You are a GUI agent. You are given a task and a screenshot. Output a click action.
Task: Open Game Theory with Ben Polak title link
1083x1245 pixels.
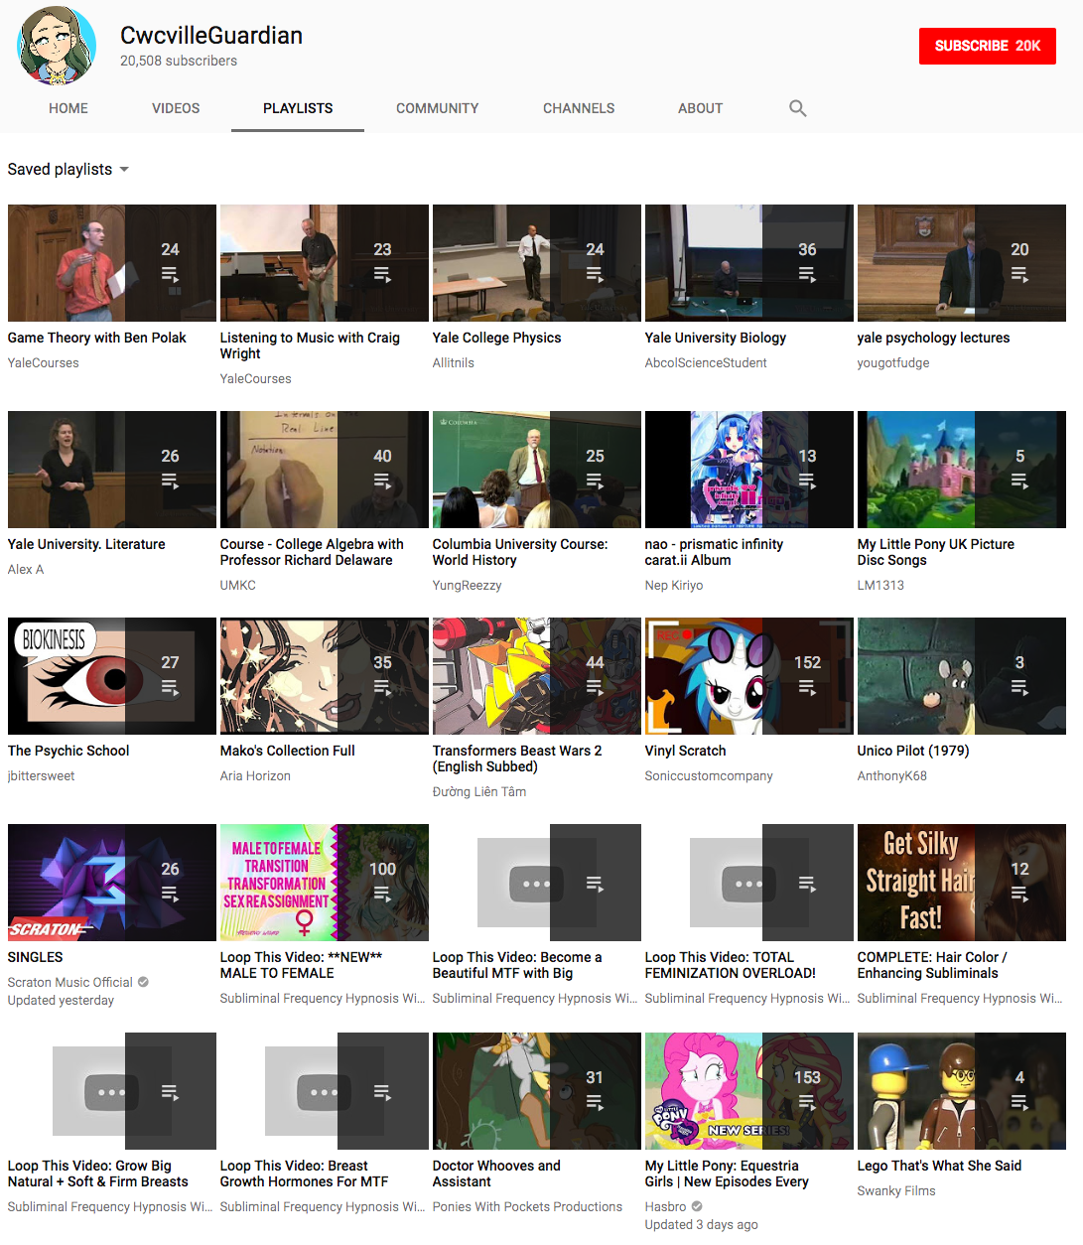click(x=97, y=338)
